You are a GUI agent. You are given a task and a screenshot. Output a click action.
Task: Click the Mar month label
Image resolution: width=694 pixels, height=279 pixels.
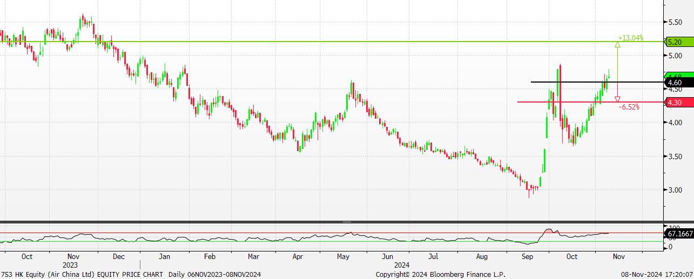coord(253,257)
